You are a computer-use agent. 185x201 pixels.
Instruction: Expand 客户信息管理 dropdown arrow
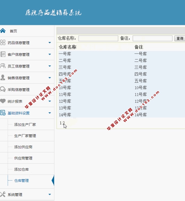[50, 54]
